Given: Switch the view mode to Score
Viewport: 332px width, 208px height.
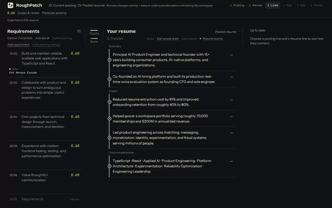Looking at the screenshot, I should tap(94, 40).
